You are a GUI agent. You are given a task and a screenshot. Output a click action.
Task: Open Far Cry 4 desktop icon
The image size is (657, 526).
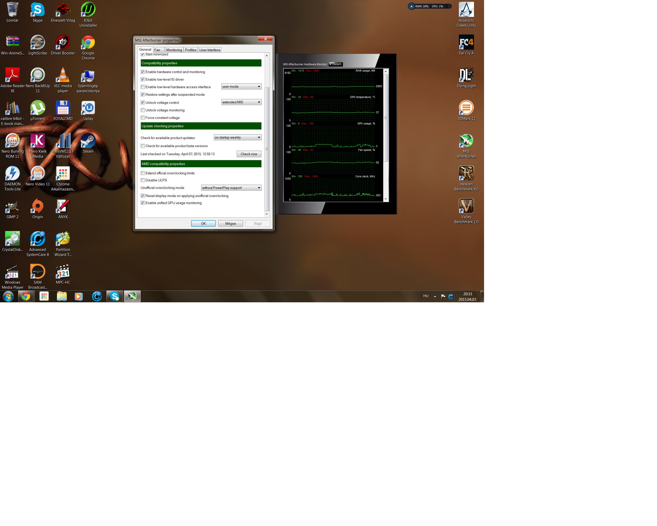pos(466,43)
